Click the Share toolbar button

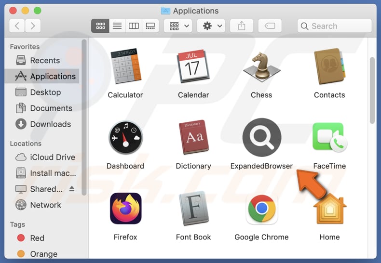(242, 26)
